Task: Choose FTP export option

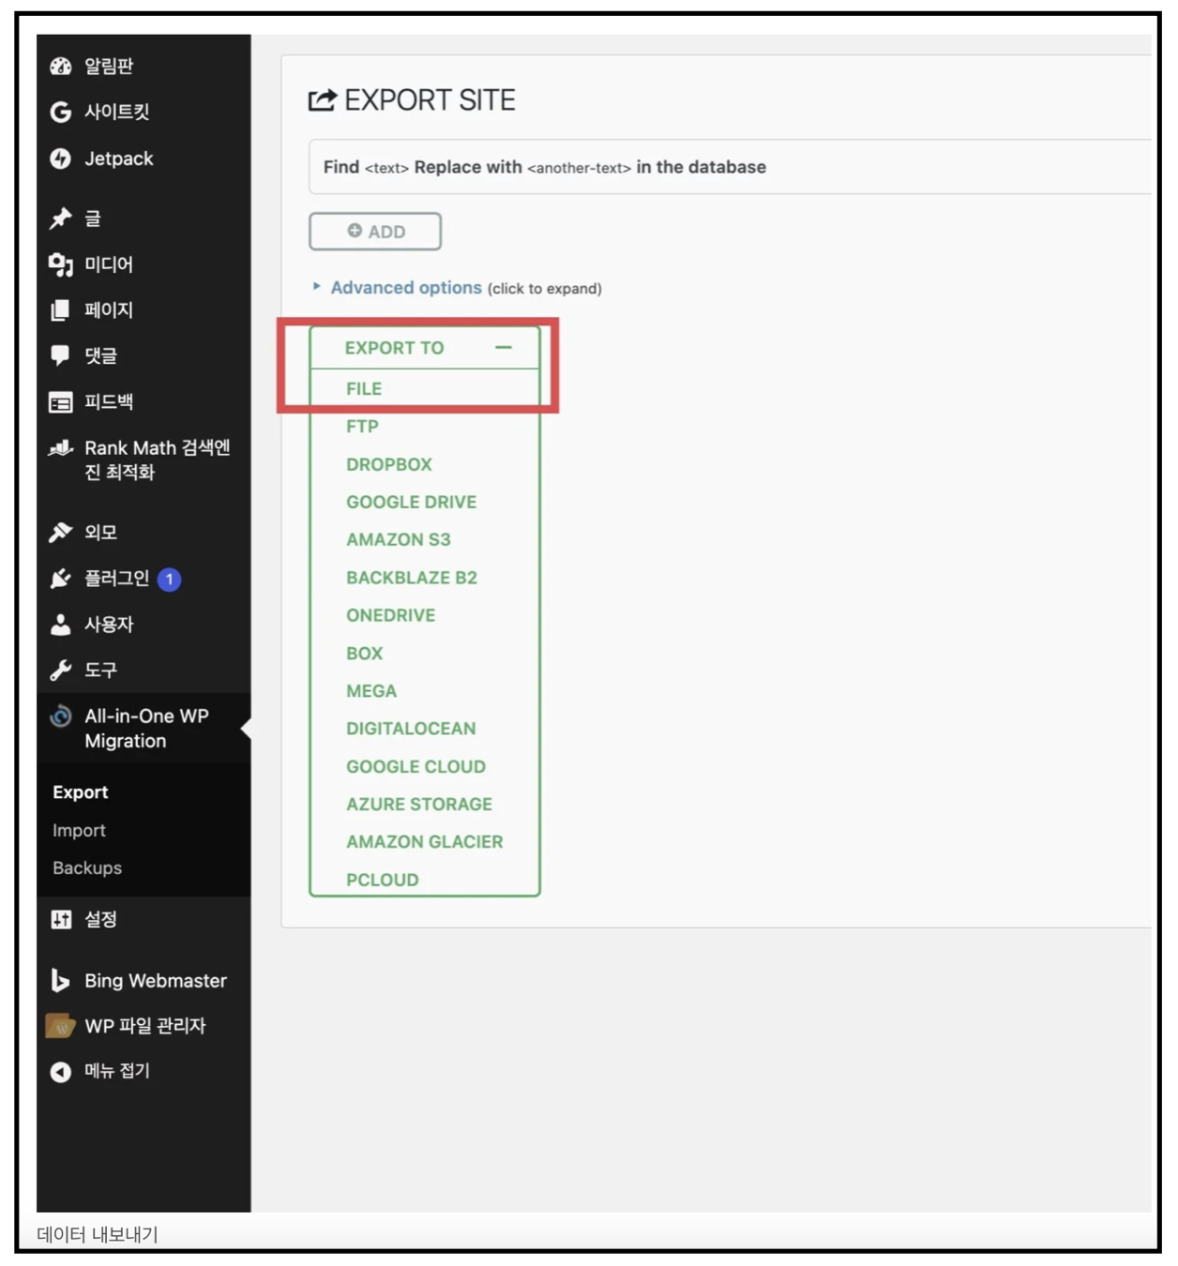Action: 362,427
